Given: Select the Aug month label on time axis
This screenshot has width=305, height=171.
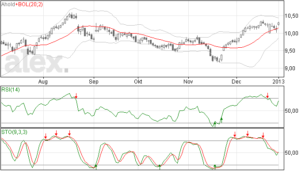Looking at the screenshot, I should point(43,82).
